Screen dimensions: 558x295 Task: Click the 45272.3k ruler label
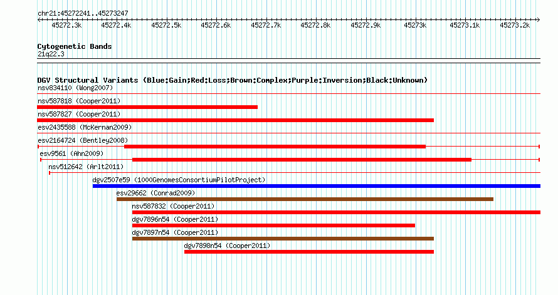click(x=66, y=25)
